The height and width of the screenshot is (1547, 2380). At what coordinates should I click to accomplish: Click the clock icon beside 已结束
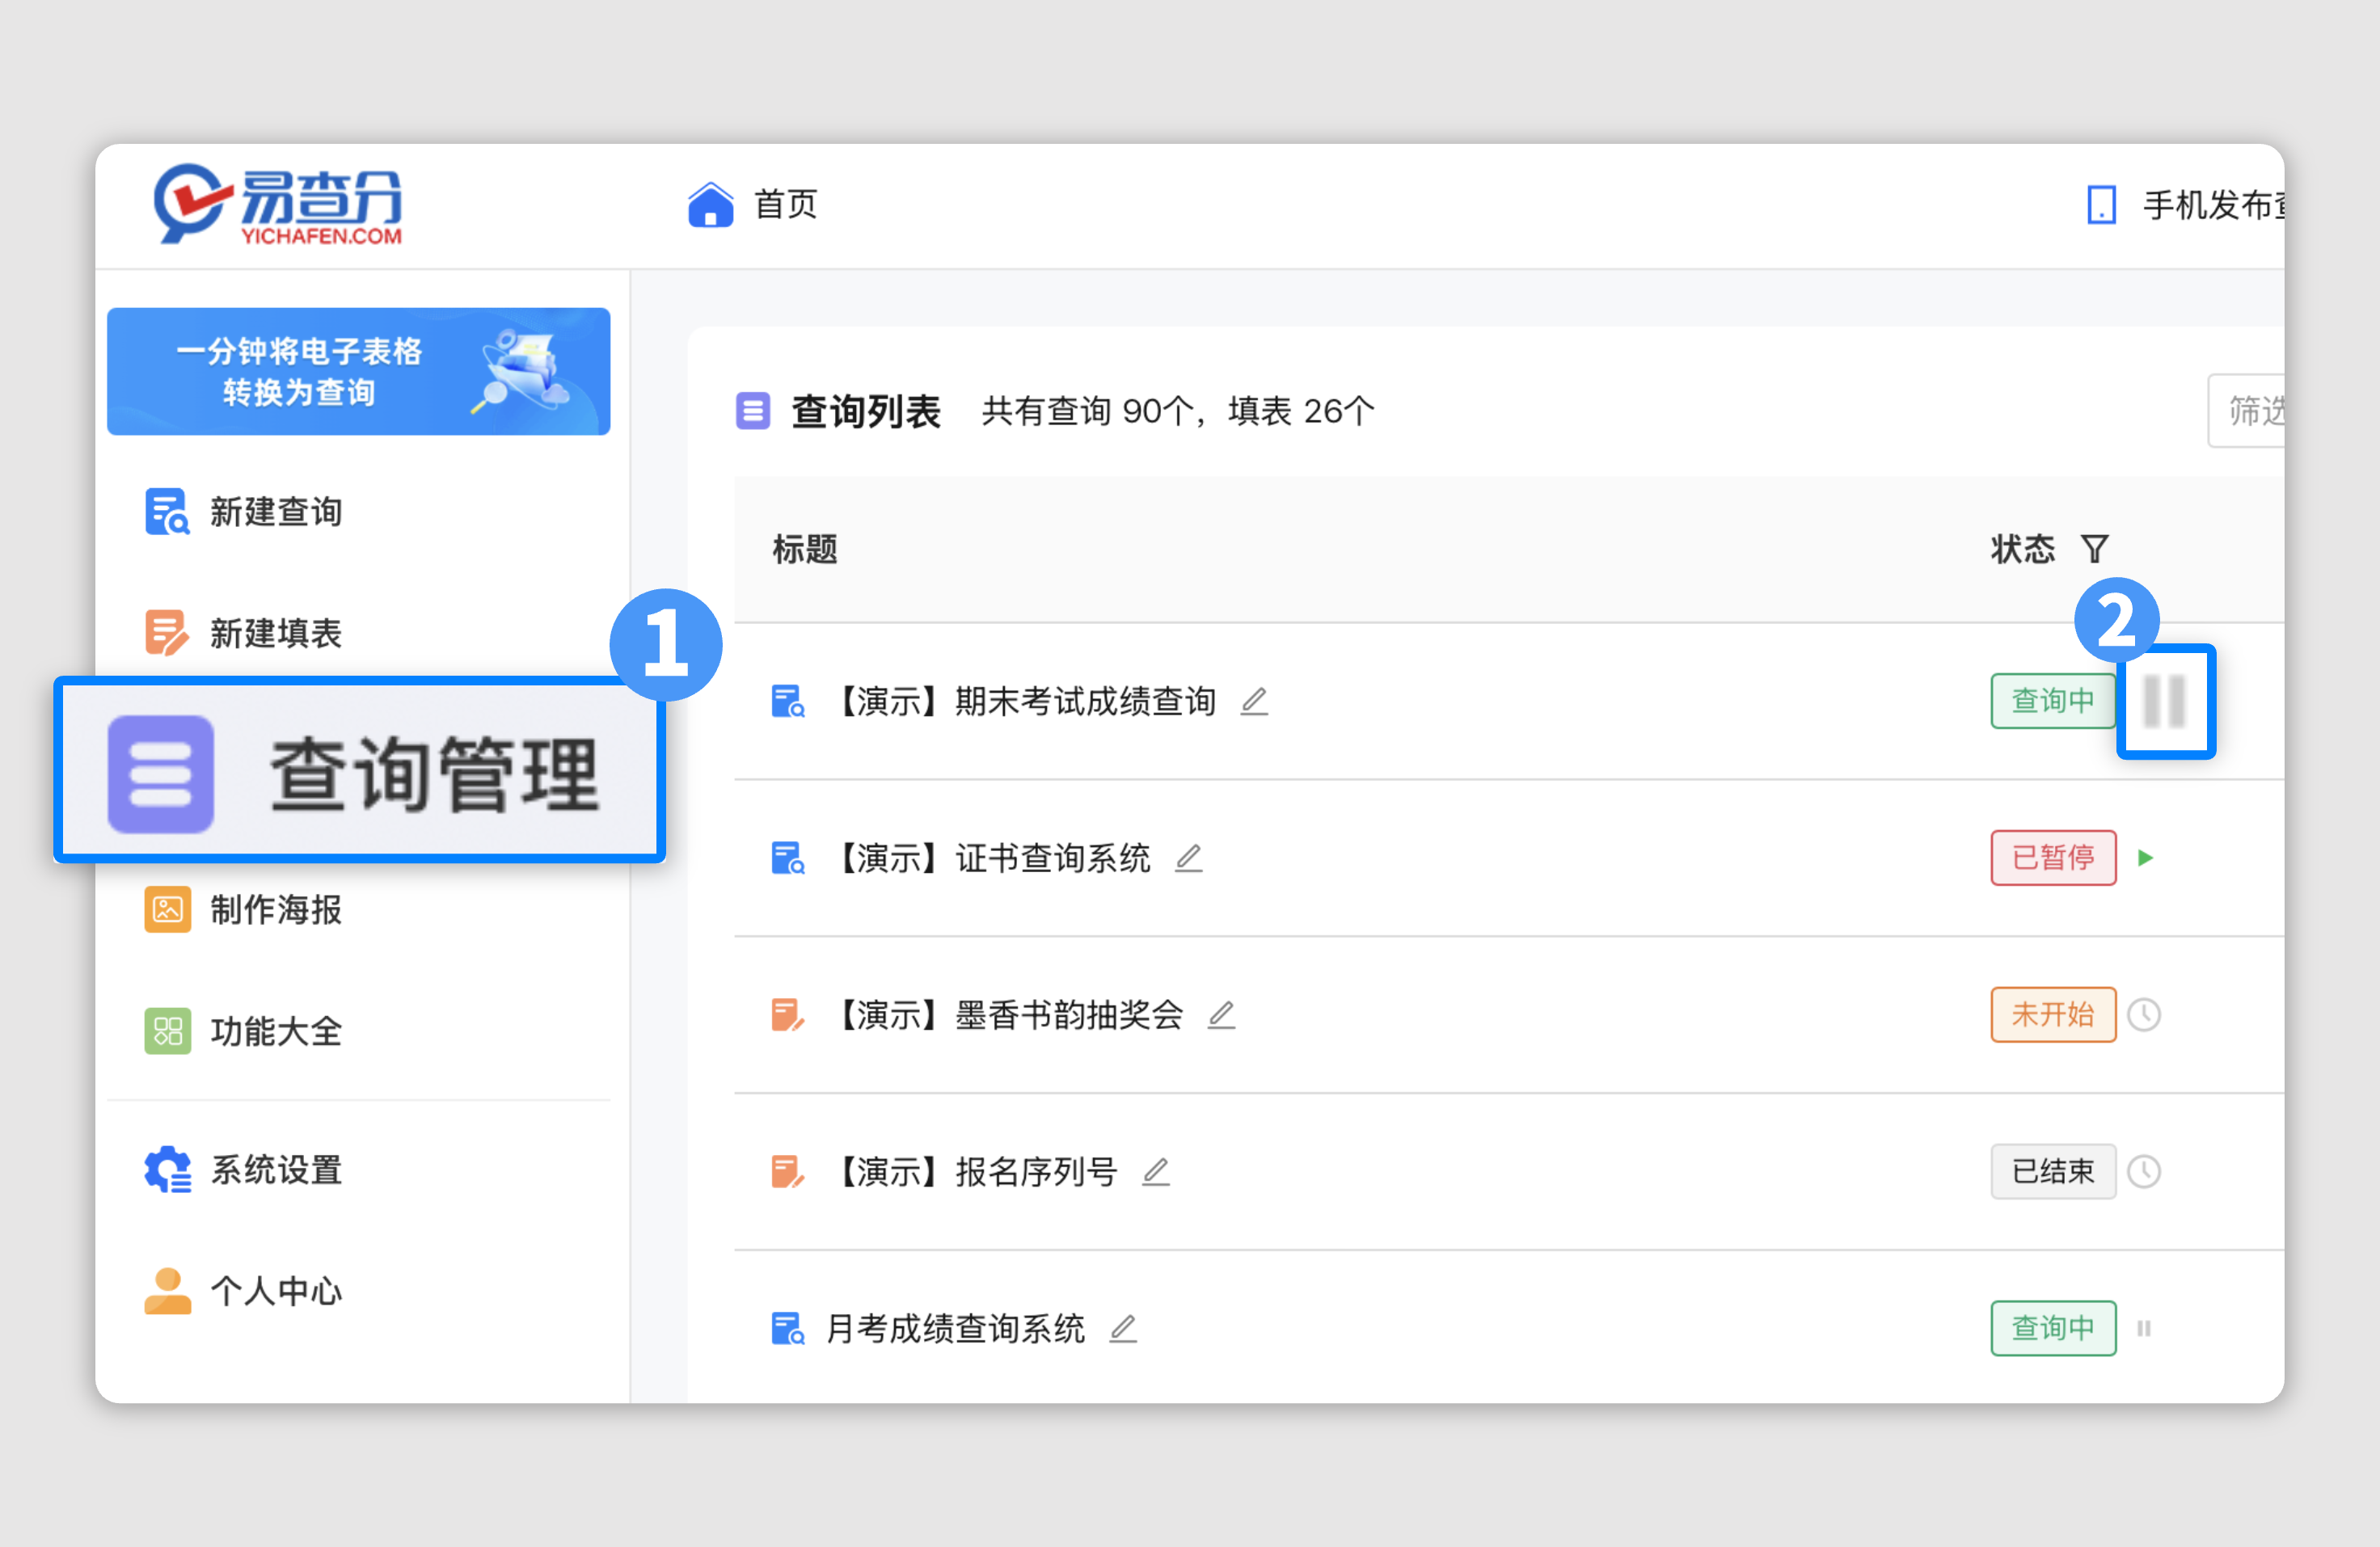[2144, 1171]
